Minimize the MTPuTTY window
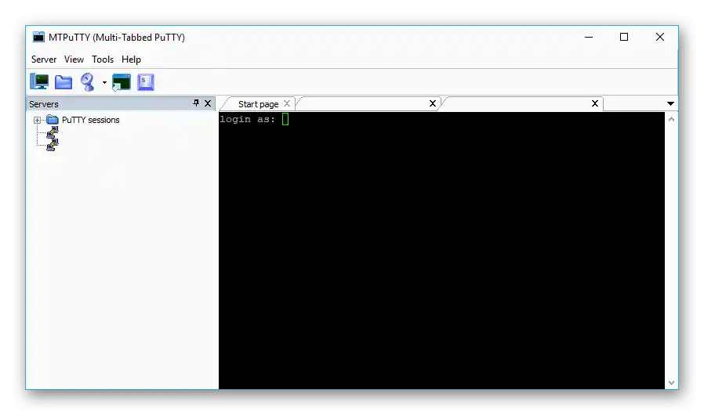The width and height of the screenshot is (704, 415). coord(589,38)
